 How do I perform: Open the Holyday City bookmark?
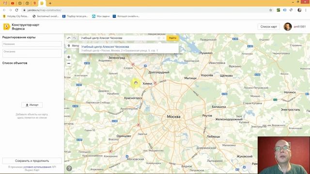point(16,16)
